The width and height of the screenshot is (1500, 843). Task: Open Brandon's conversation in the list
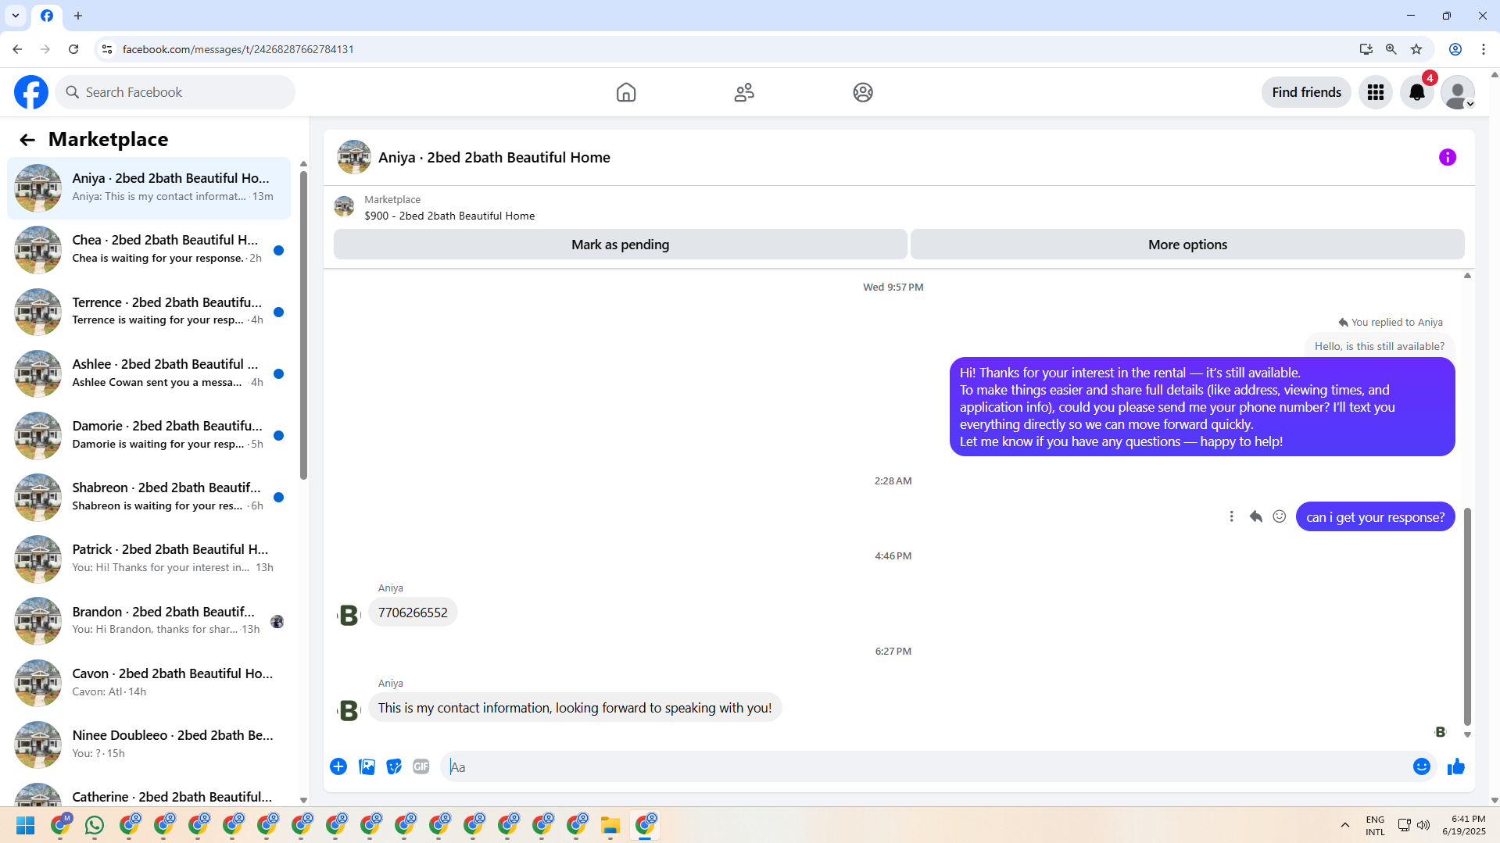coord(149,621)
